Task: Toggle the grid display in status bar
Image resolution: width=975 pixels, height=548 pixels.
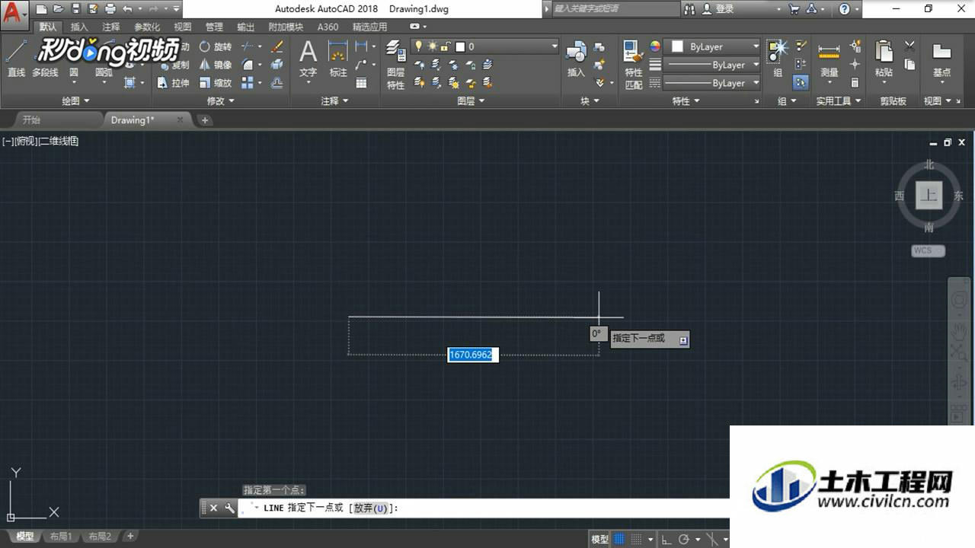Action: pos(619,539)
